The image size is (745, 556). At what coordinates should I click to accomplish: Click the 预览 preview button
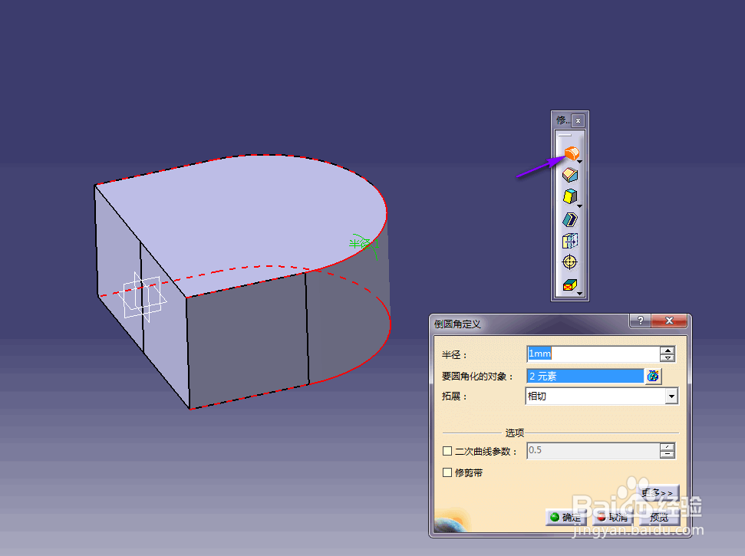tap(659, 517)
